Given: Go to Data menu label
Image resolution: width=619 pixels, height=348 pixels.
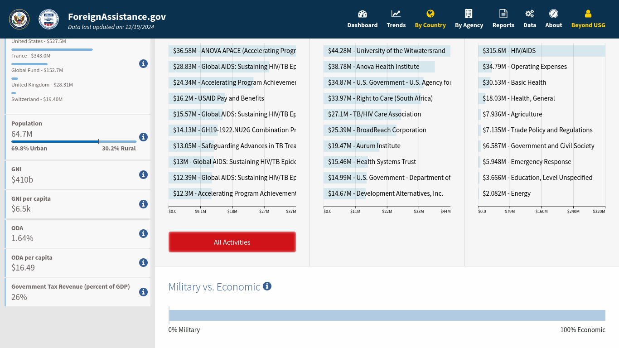Looking at the screenshot, I should (530, 25).
